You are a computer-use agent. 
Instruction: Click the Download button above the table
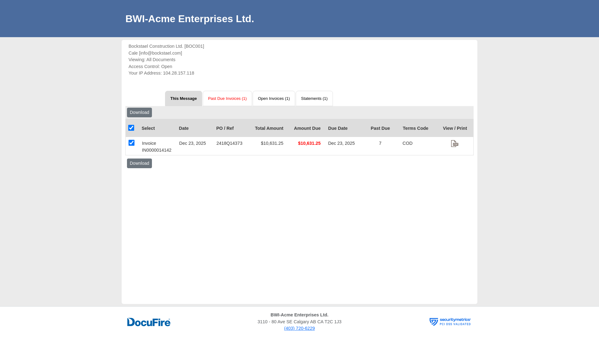[x=139, y=113]
